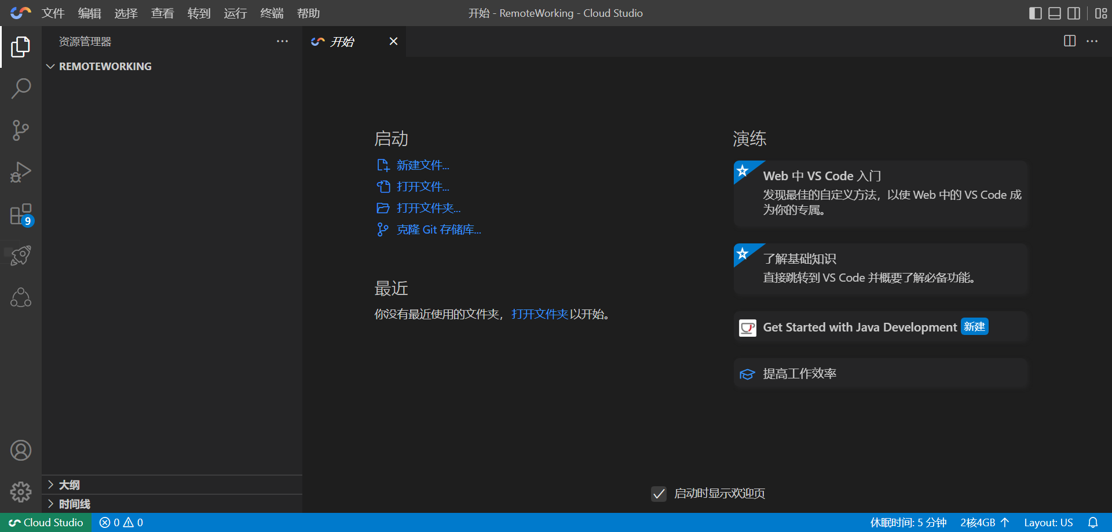Open the 运行 menu
This screenshot has width=1112, height=532.
(235, 13)
